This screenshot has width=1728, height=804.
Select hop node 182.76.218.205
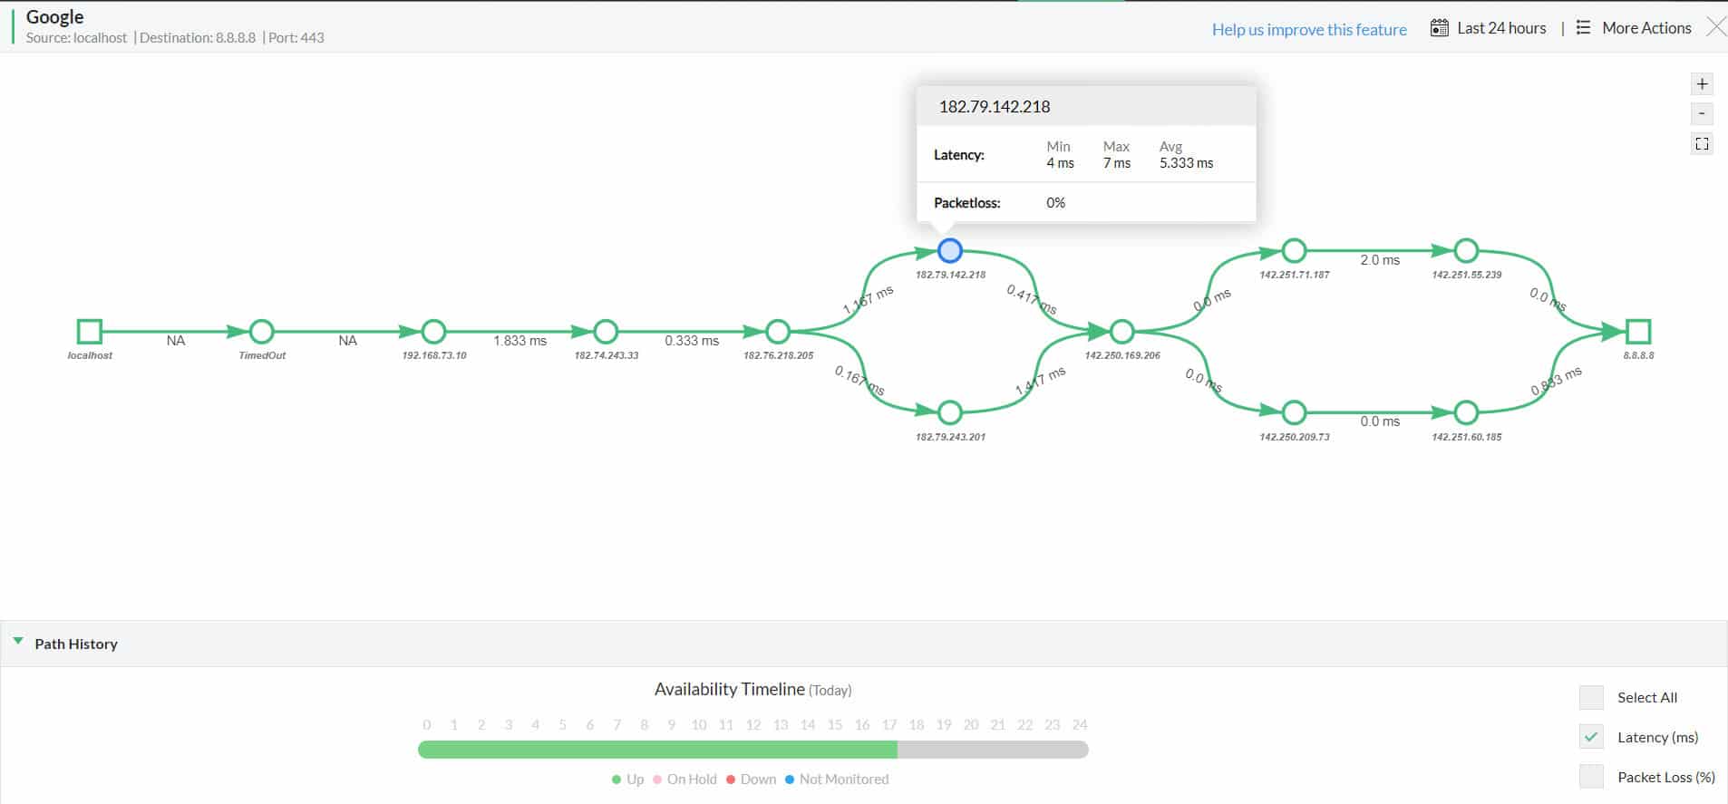click(778, 332)
